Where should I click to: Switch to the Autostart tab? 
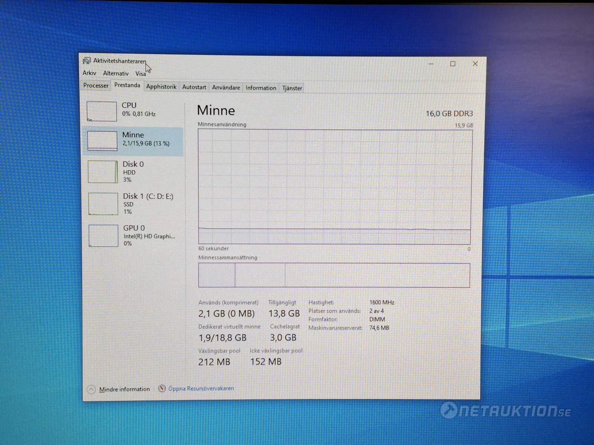click(194, 87)
